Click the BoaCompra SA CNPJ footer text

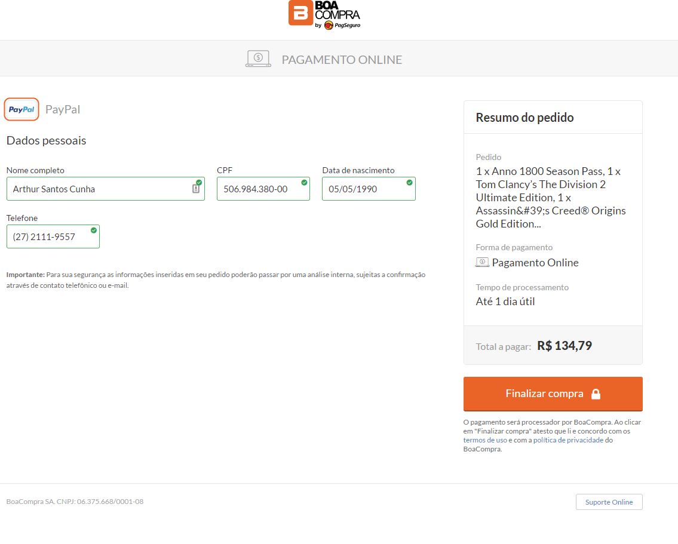(x=75, y=502)
